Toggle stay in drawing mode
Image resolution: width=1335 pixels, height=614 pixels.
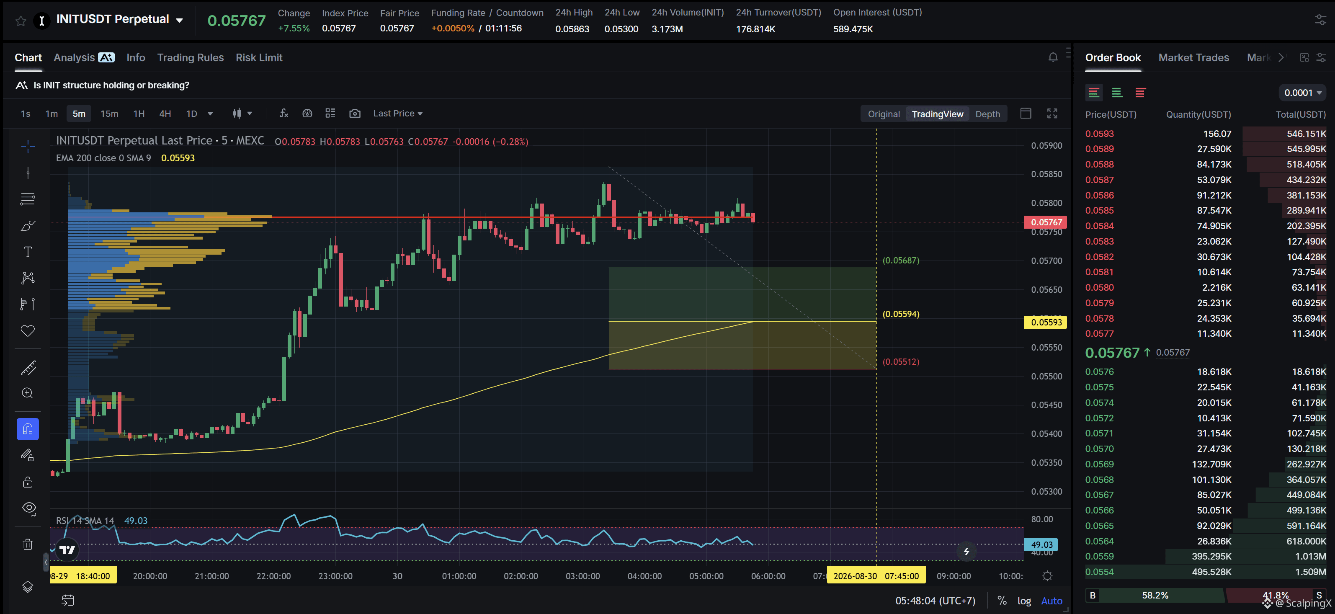click(x=28, y=455)
